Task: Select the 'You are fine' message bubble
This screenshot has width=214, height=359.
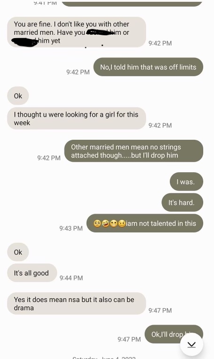Action: tap(76, 32)
